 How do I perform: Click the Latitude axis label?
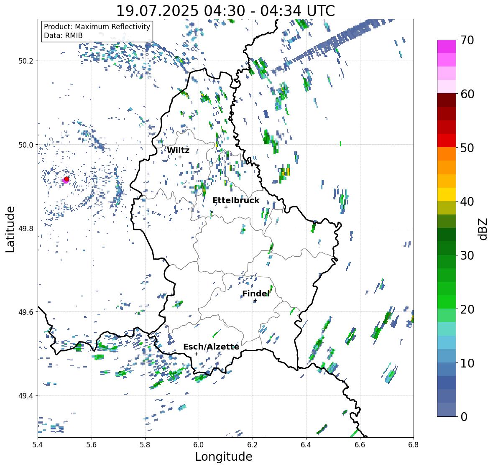pyautogui.click(x=10, y=229)
